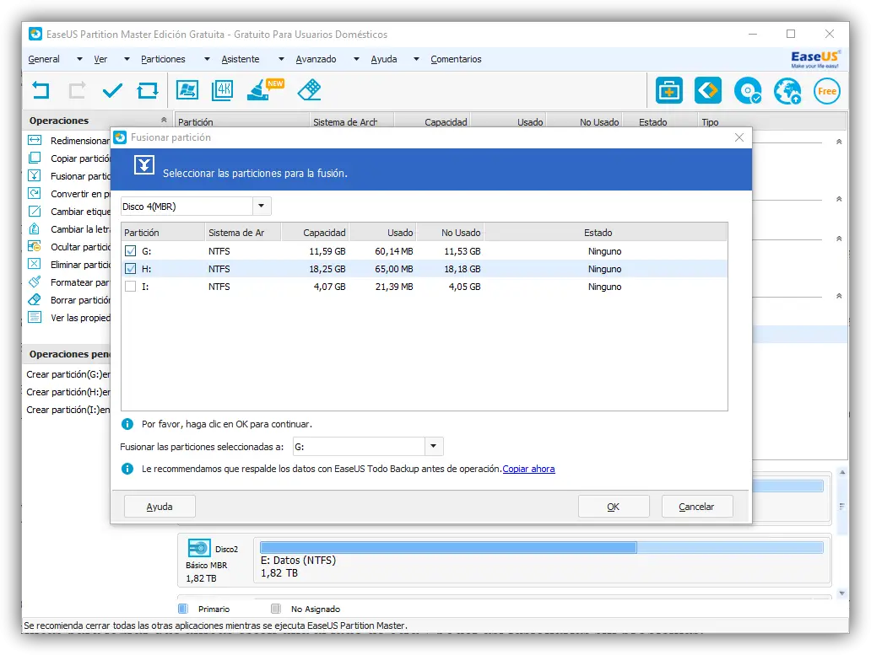Click the orange Free edition badge
Viewport: 871px width, 655px height.
pos(826,91)
